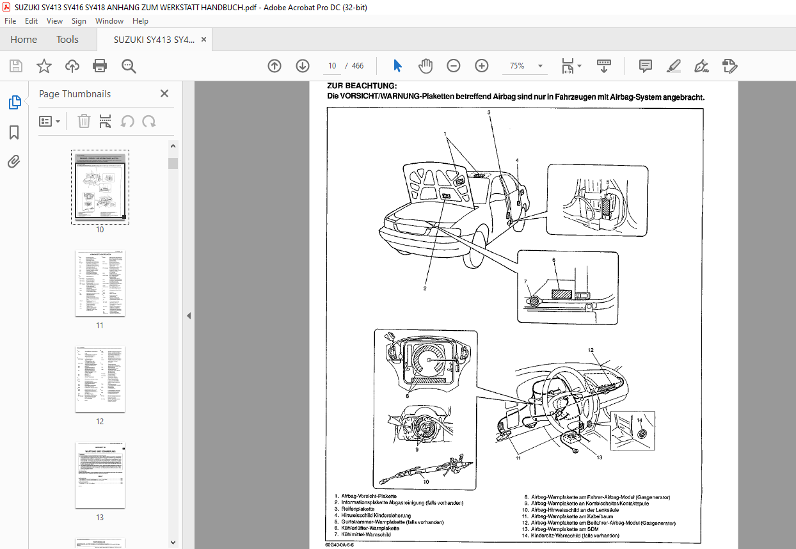The height and width of the screenshot is (549, 796).
Task: Click the upload to cloud icon
Action: pyautogui.click(x=72, y=66)
